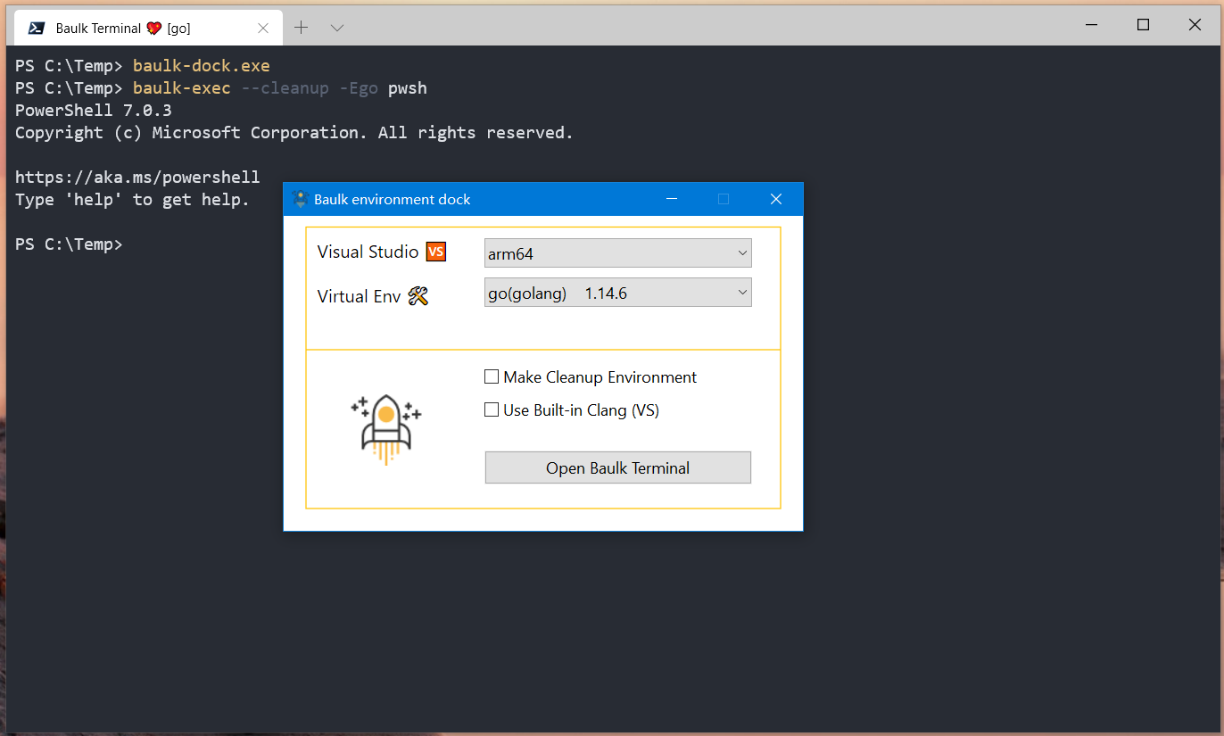This screenshot has height=736, width=1224.
Task: Click the PowerShell icon in the terminal tab
Action: point(37,28)
